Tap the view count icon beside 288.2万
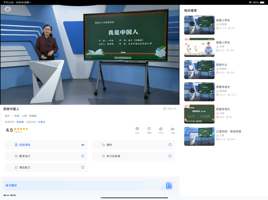The image size is (268, 200). click(x=165, y=109)
